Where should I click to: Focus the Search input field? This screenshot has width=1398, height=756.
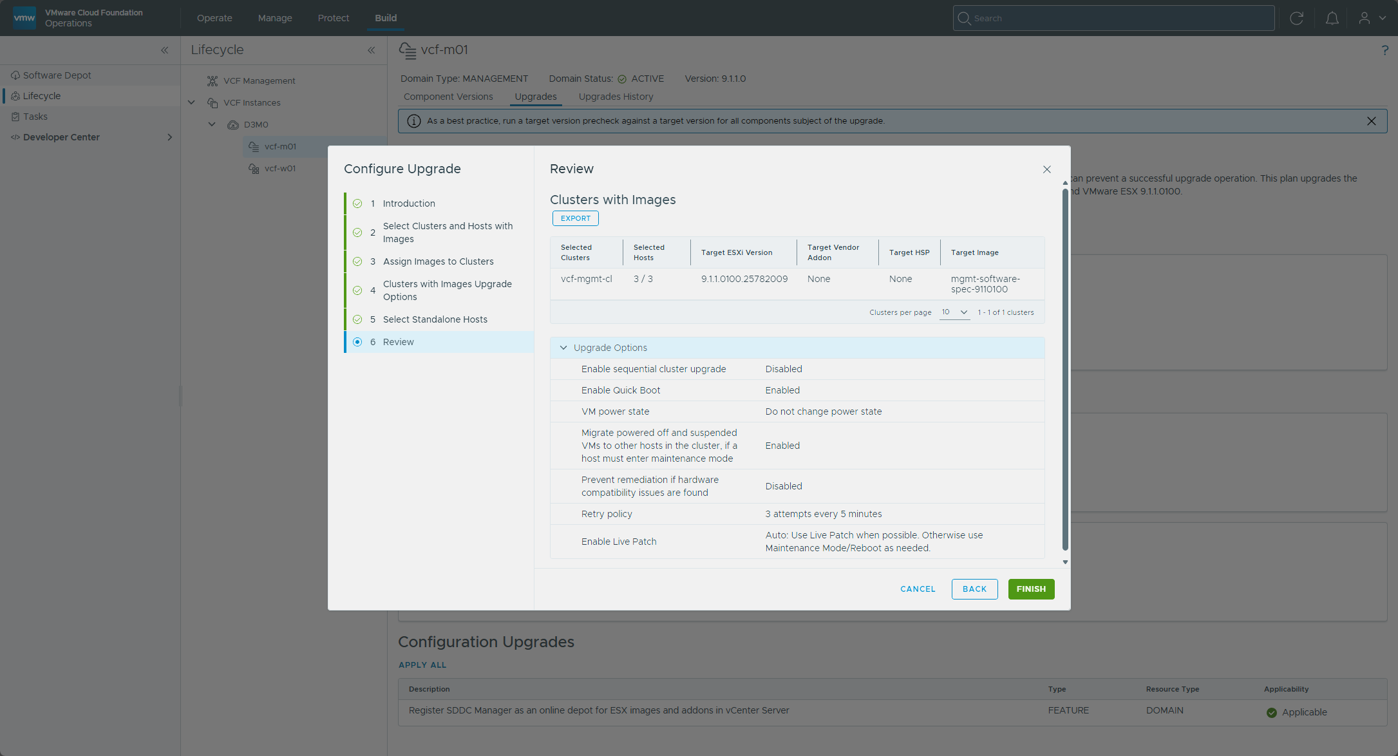point(1113,18)
